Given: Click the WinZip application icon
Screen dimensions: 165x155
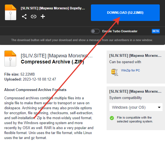Looking at the screenshot, I should click(115, 72).
